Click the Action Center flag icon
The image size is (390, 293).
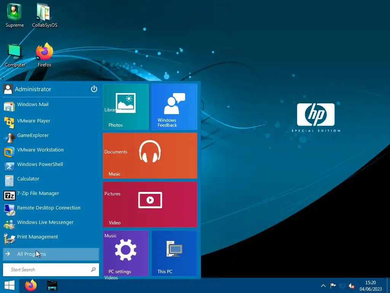(x=333, y=285)
